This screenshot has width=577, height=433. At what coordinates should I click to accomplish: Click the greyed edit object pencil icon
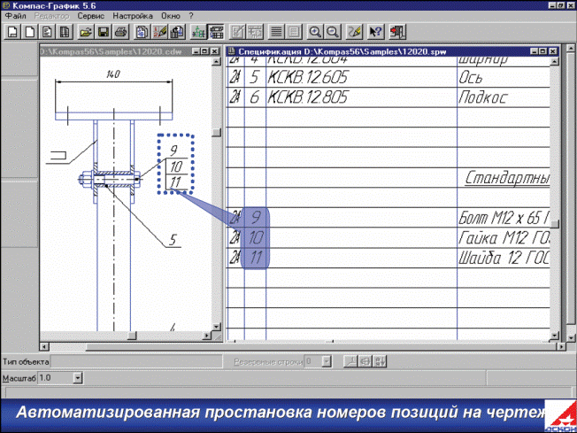pyautogui.click(x=237, y=32)
